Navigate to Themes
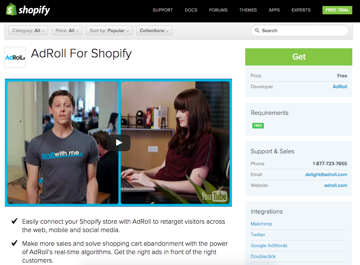 click(x=248, y=10)
